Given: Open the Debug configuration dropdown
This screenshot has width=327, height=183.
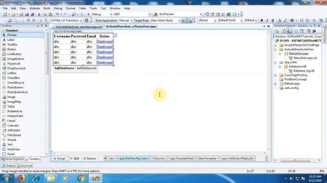Looking at the screenshot, I should [x=111, y=14].
